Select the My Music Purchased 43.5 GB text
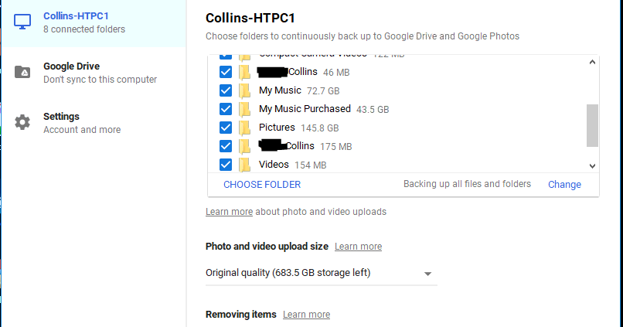Viewport: 623px width, 327px height. (324, 109)
